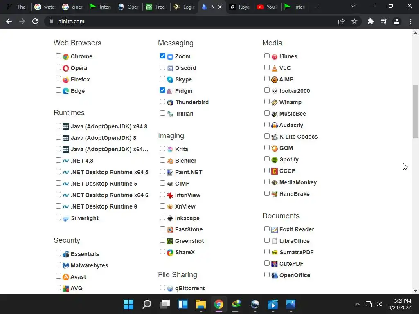Screen dimensions: 419x314
Task: Uncheck the Zoom checkbox
Action: coord(162,56)
